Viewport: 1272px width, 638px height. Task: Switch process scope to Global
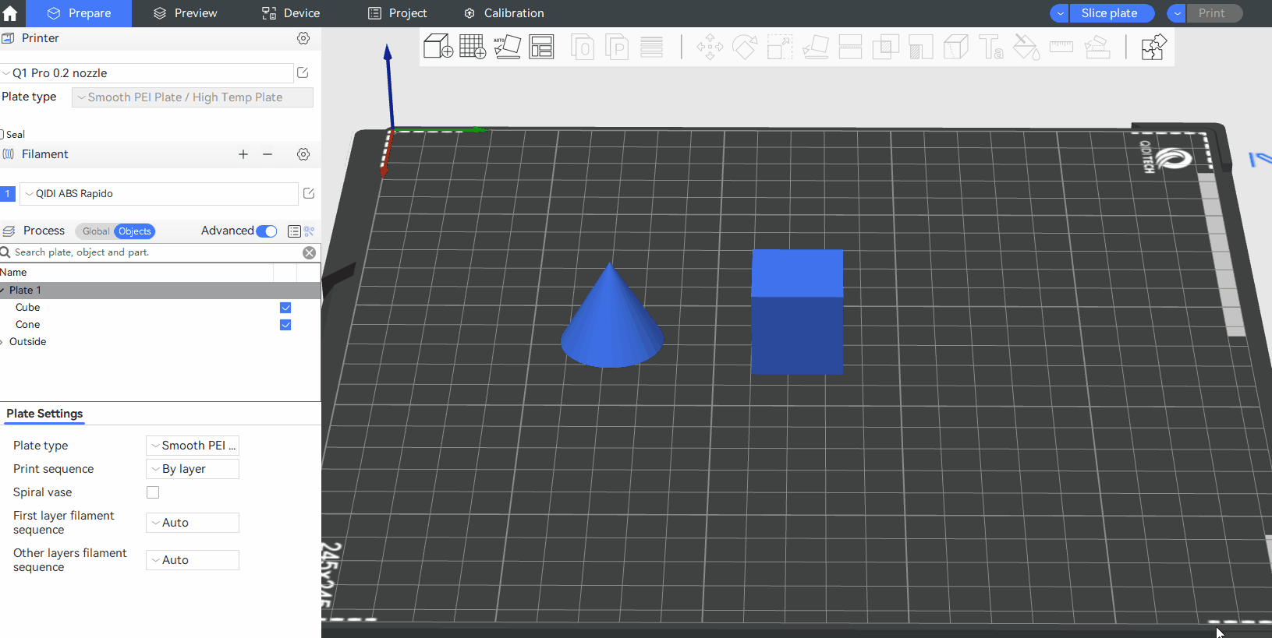(x=95, y=231)
